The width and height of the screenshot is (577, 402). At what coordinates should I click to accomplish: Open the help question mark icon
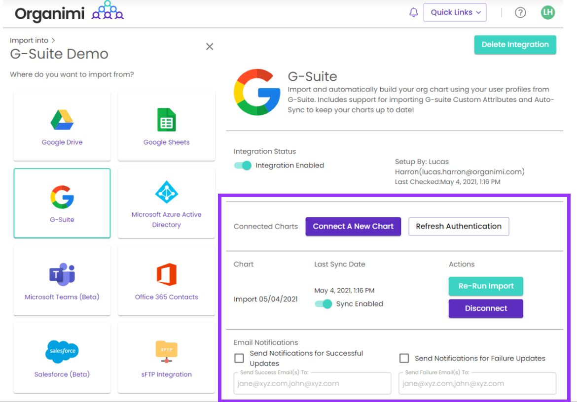pos(520,13)
